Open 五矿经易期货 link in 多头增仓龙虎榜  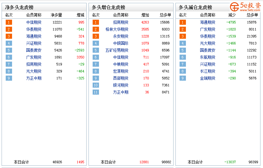pyautogui.click(x=117, y=50)
